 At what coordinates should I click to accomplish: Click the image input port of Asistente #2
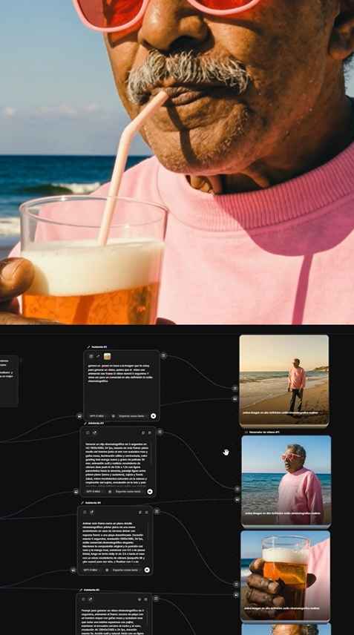(80, 415)
